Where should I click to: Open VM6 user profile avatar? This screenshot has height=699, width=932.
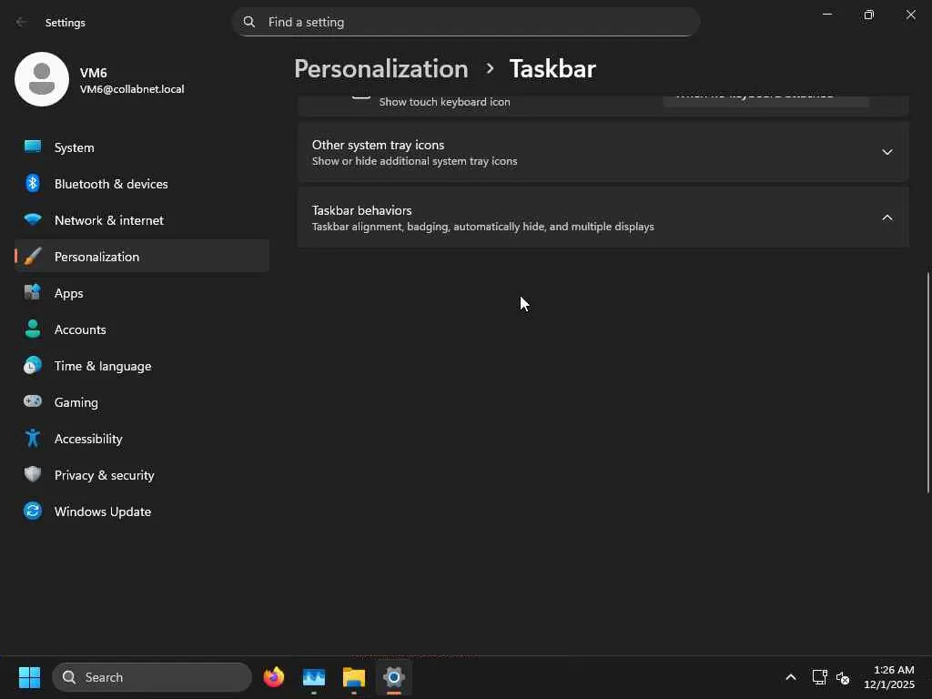42,79
